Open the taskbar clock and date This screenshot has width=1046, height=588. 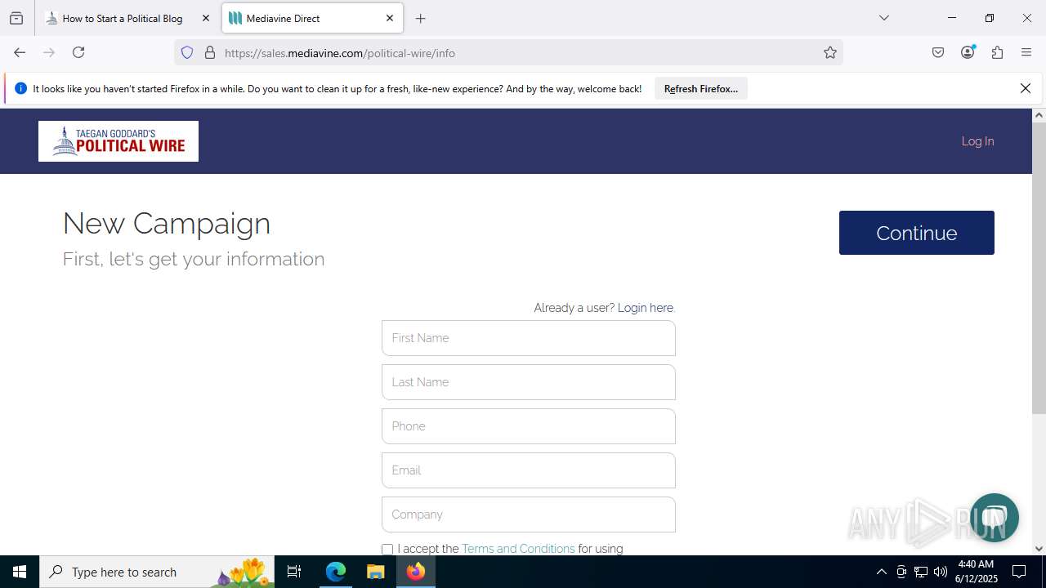tap(976, 572)
